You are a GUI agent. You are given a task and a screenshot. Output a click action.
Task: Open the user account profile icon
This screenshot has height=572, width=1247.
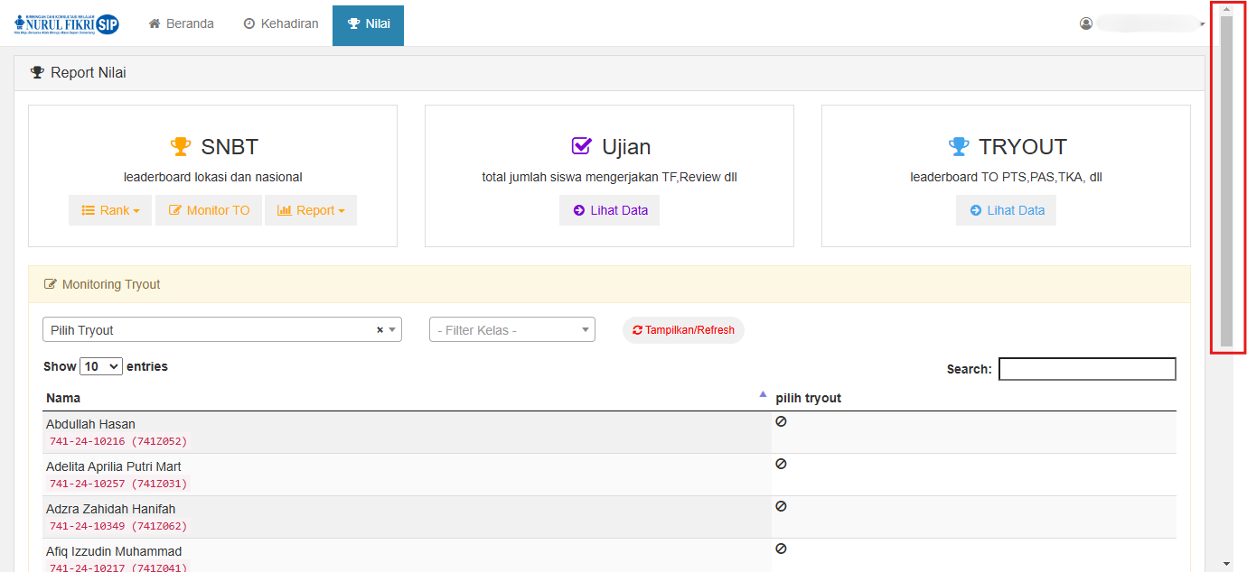tap(1086, 23)
